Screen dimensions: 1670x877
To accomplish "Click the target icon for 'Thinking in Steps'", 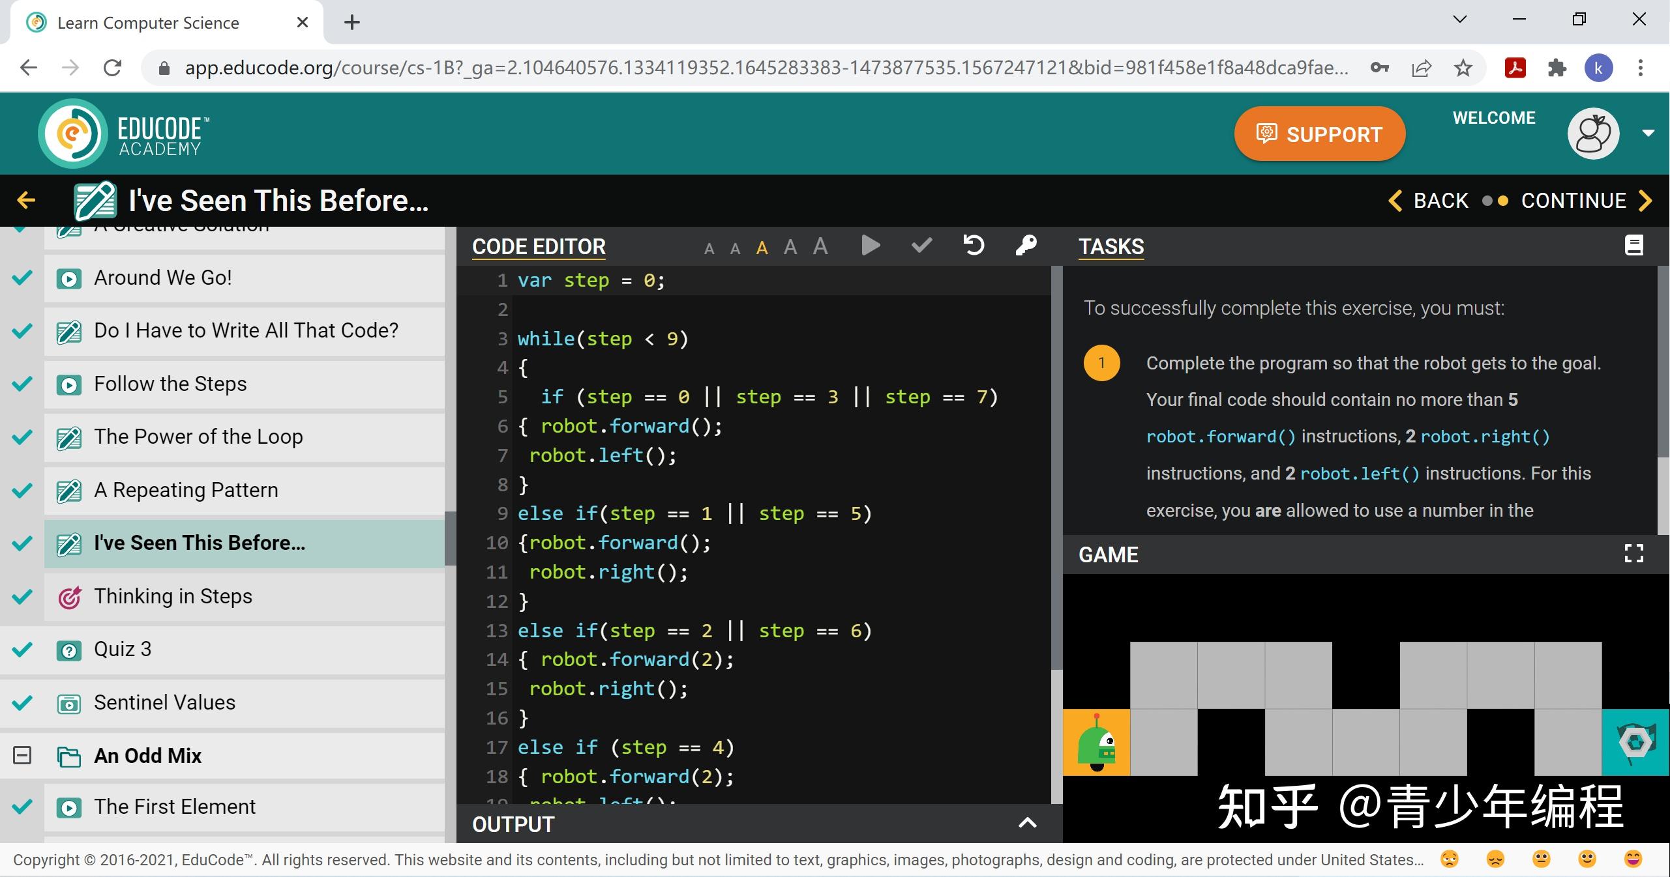I will (x=69, y=597).
